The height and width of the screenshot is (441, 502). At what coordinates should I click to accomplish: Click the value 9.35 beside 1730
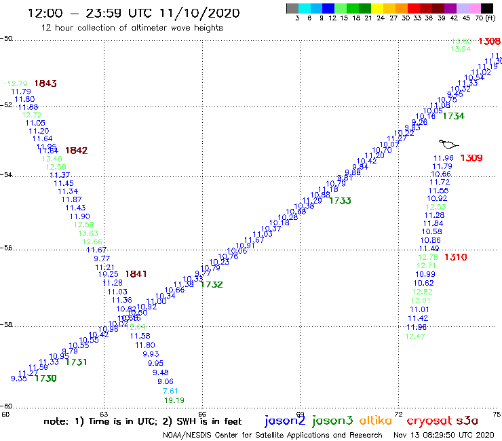click(x=19, y=379)
